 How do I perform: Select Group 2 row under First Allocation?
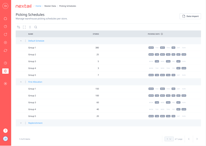click(x=108, y=96)
